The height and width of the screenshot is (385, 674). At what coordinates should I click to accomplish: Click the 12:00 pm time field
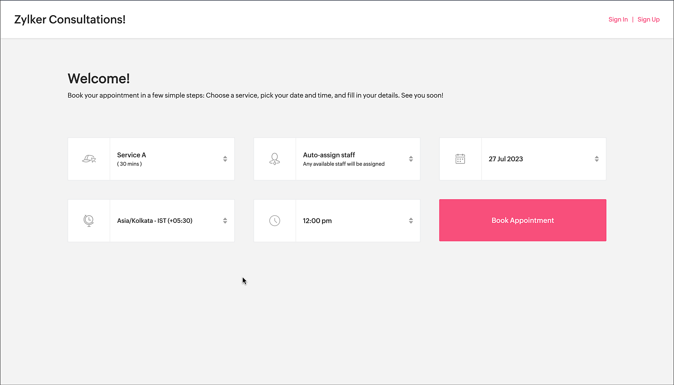317,221
